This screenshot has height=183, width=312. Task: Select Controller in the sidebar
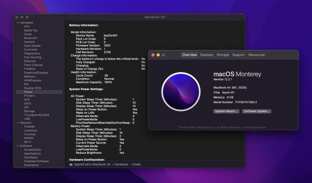[x=31, y=49]
